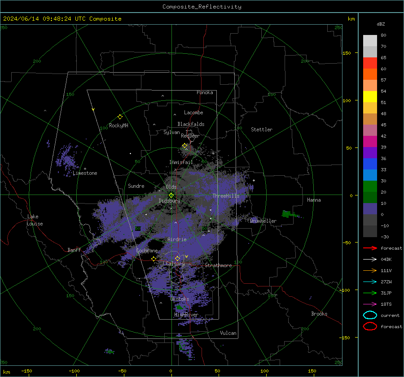This screenshot has height=377, width=404.
Task: Click the Vulcan label
Action: tap(228, 333)
